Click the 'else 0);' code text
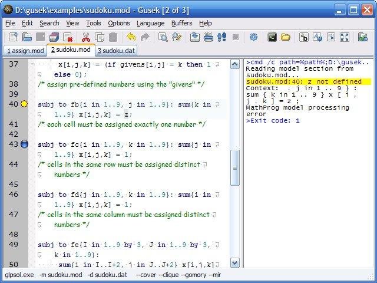 tap(71, 74)
